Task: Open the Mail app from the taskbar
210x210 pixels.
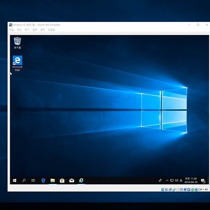Action: click(72, 181)
